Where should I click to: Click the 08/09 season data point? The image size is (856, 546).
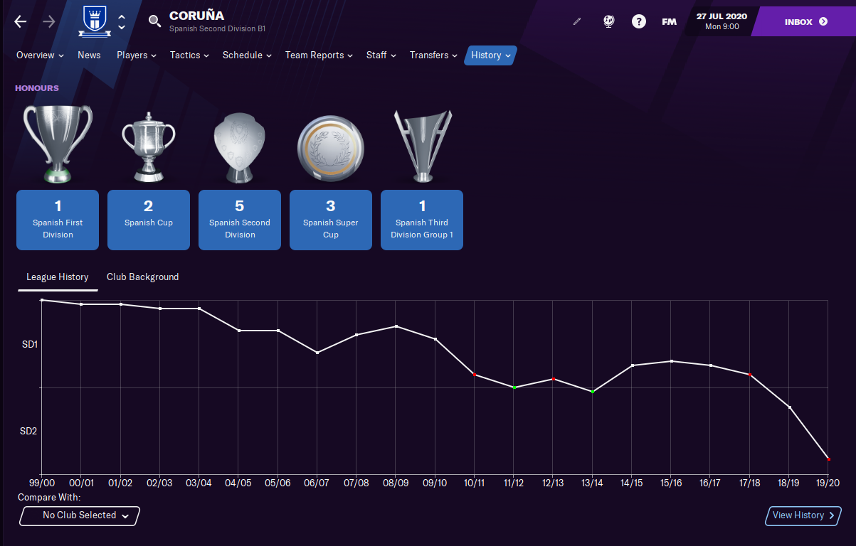[396, 326]
